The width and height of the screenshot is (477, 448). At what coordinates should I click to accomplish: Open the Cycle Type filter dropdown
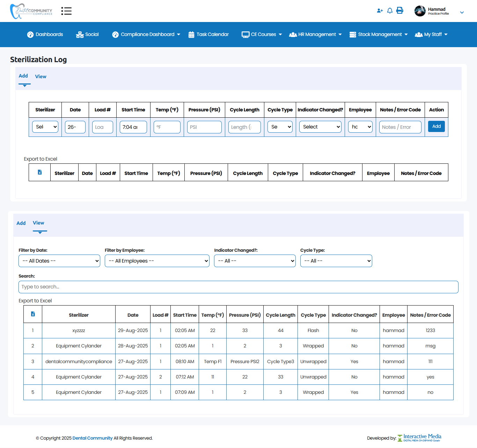click(336, 261)
